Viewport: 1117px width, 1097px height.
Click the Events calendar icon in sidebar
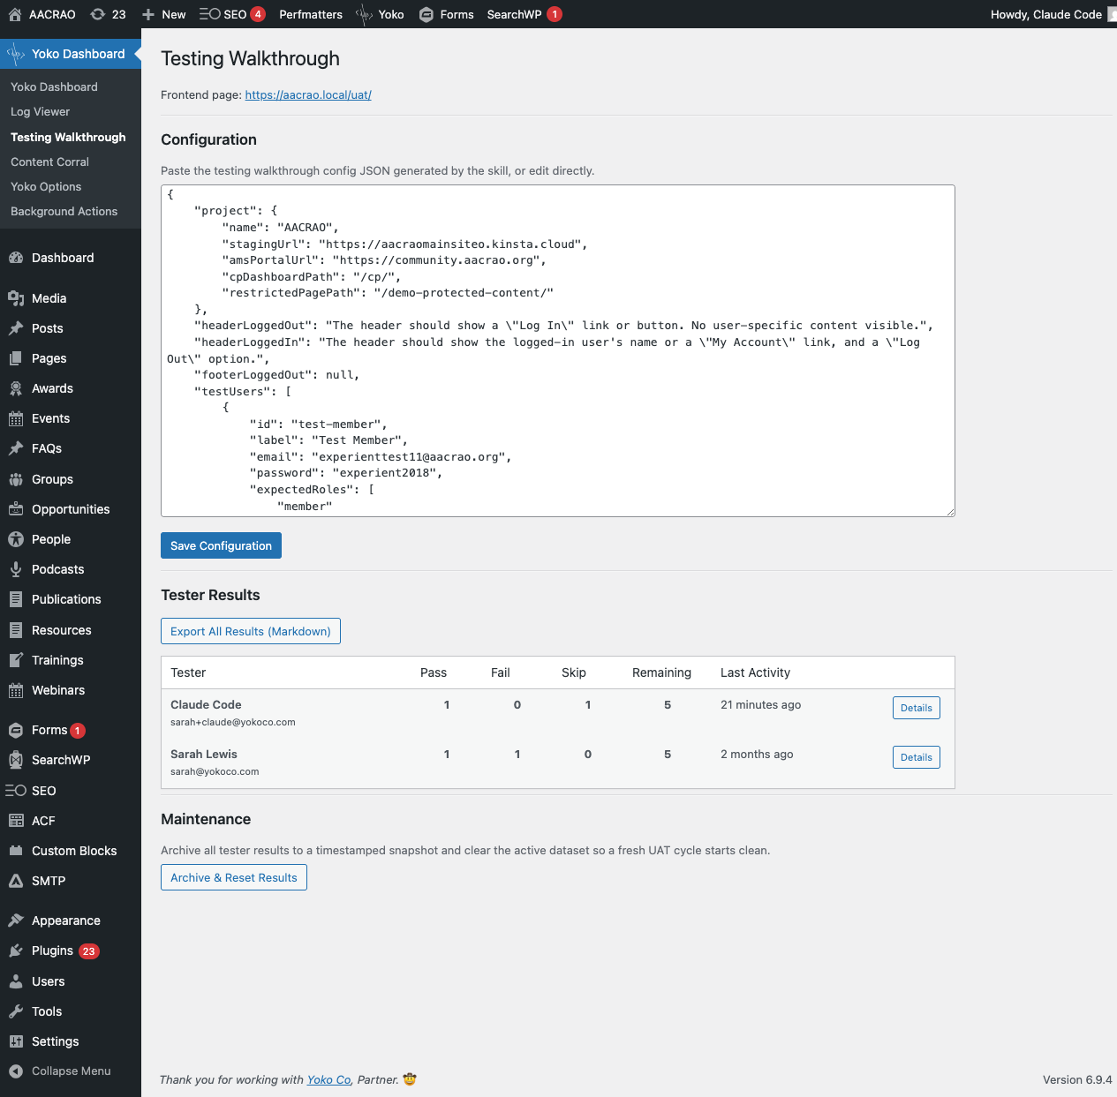[16, 418]
